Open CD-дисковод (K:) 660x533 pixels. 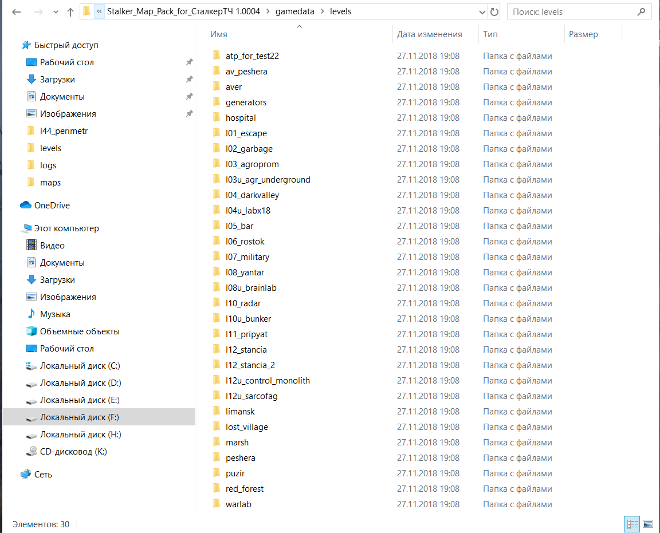[x=73, y=452]
